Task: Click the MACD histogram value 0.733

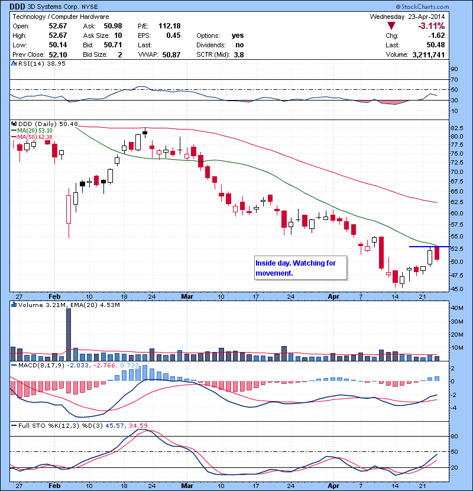Action: click(129, 365)
